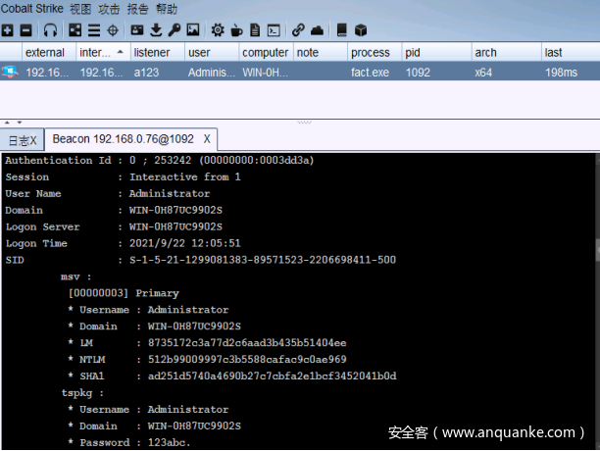Click the SHA1 hash value in console
Image resolution: width=600 pixels, height=451 pixels.
[x=273, y=376]
